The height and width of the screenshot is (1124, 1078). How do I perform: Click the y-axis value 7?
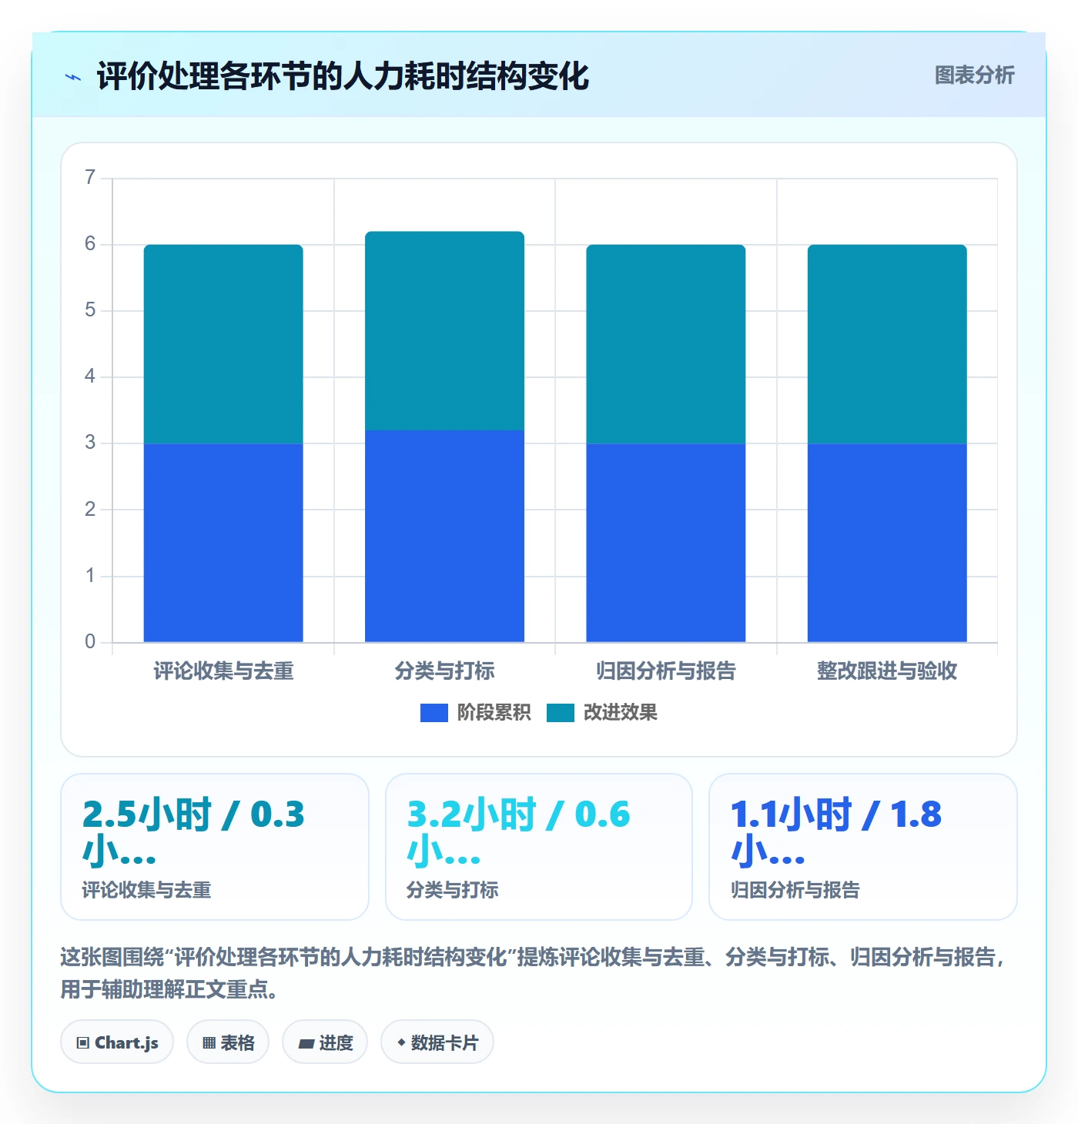tap(90, 178)
